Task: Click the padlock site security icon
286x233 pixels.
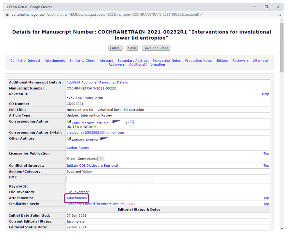Action: (x=8, y=14)
